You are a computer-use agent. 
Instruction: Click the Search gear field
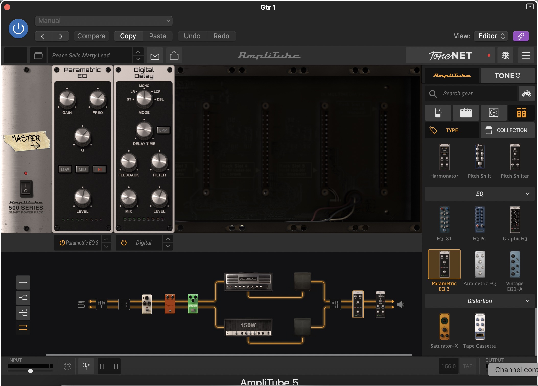tap(471, 94)
